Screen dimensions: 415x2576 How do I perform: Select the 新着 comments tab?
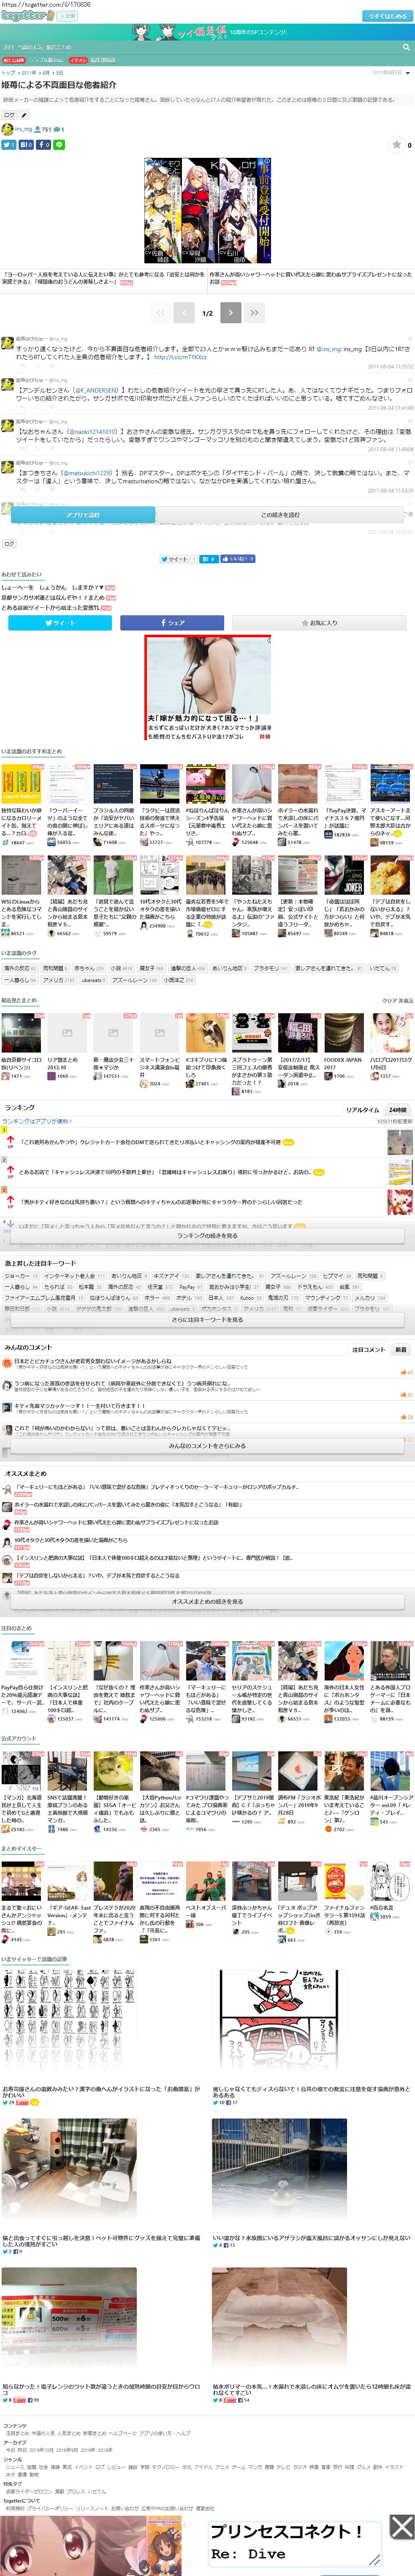[401, 1349]
